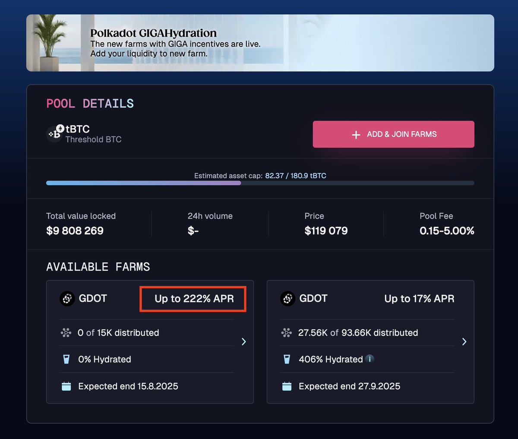Click the Total value locked amount

coord(75,231)
